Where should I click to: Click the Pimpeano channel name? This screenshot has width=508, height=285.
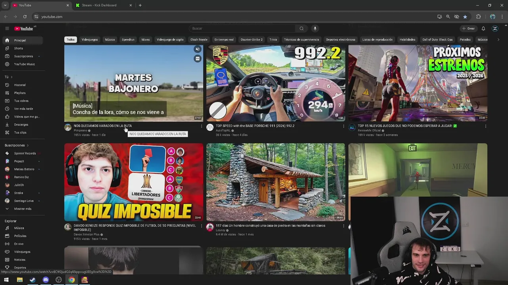pyautogui.click(x=81, y=131)
